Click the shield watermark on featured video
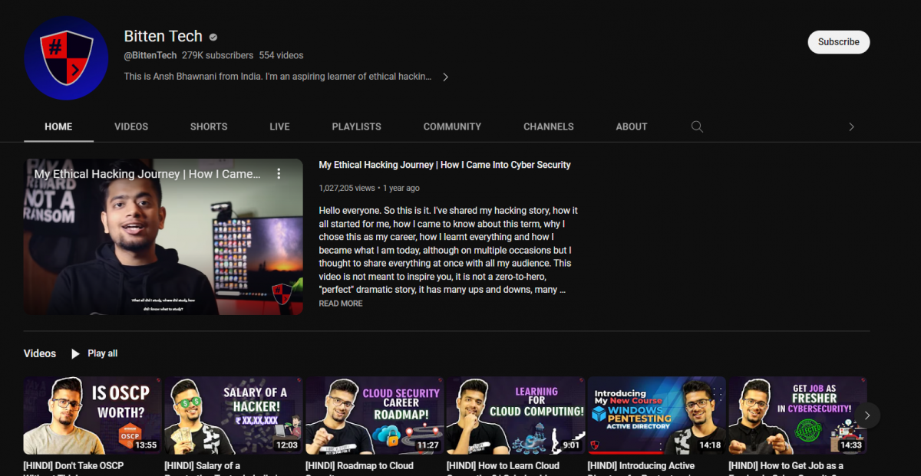Image resolution: width=921 pixels, height=476 pixels. [282, 294]
